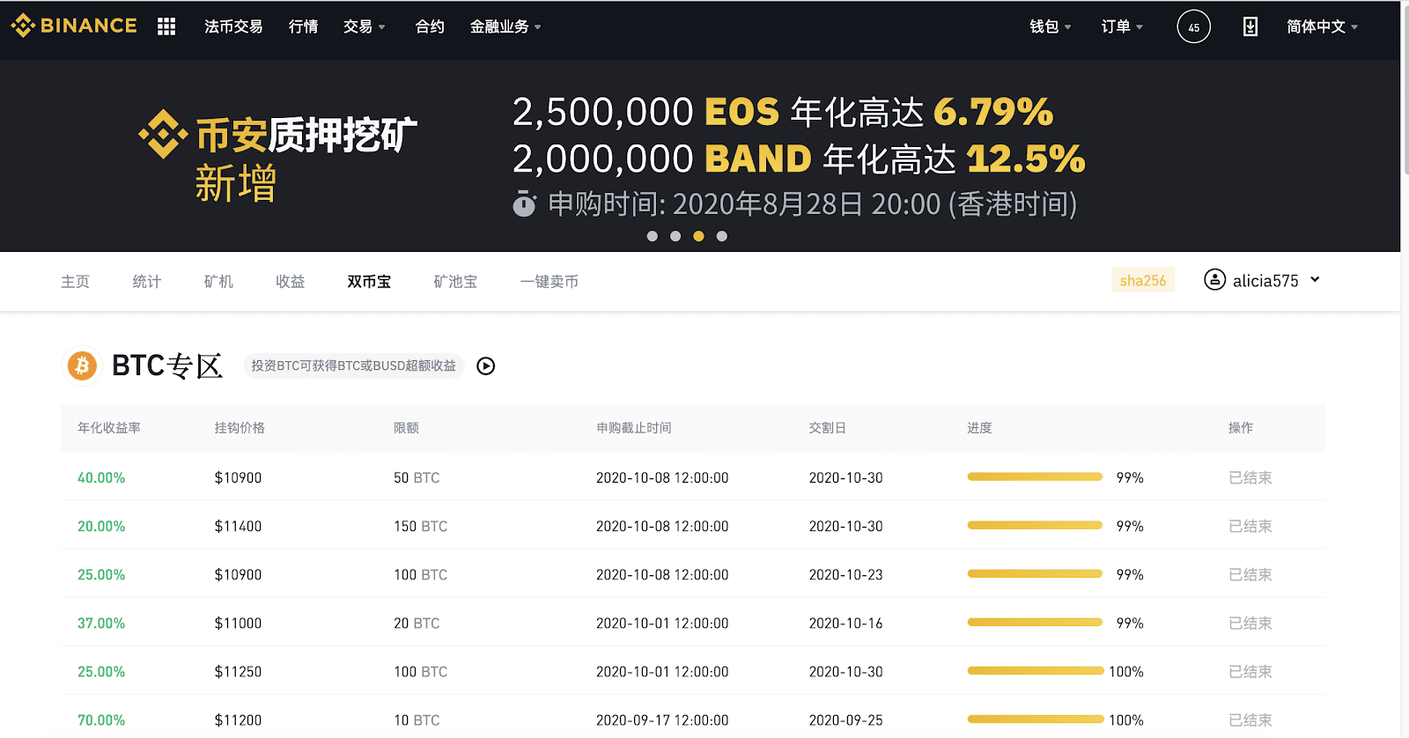Switch to the 矿池宝 tab

[x=455, y=282]
